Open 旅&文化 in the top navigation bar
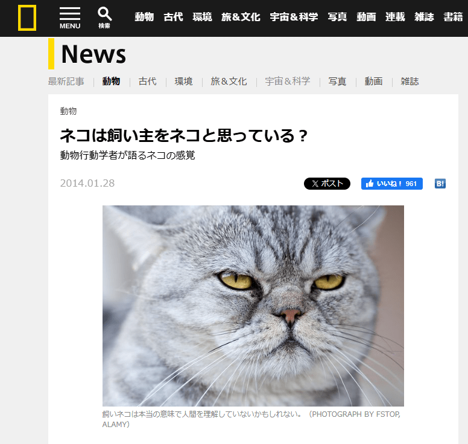 tap(241, 17)
